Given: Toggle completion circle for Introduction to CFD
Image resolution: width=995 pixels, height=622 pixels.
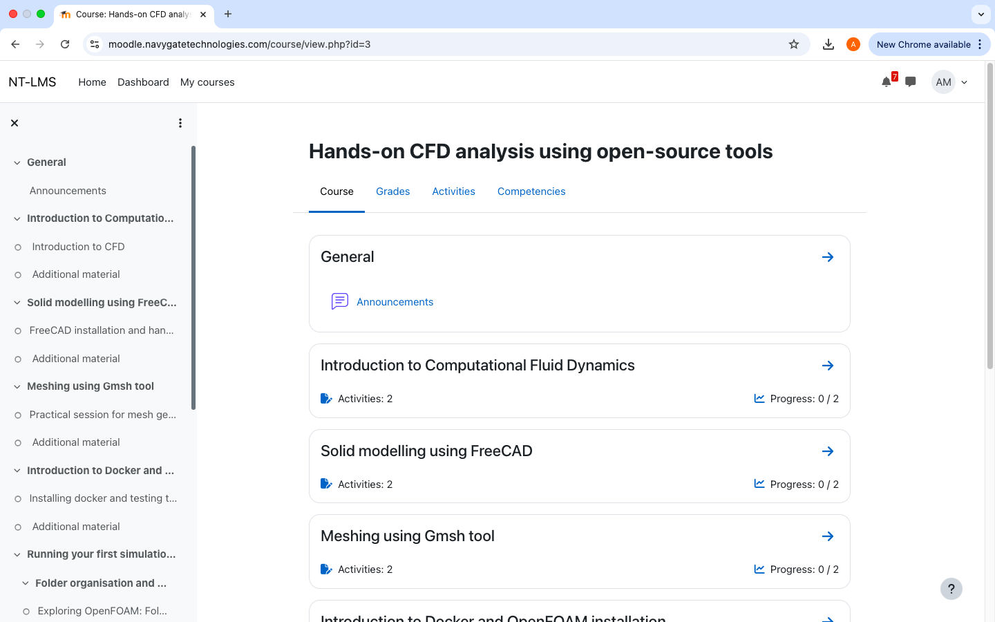Looking at the screenshot, I should pyautogui.click(x=17, y=247).
